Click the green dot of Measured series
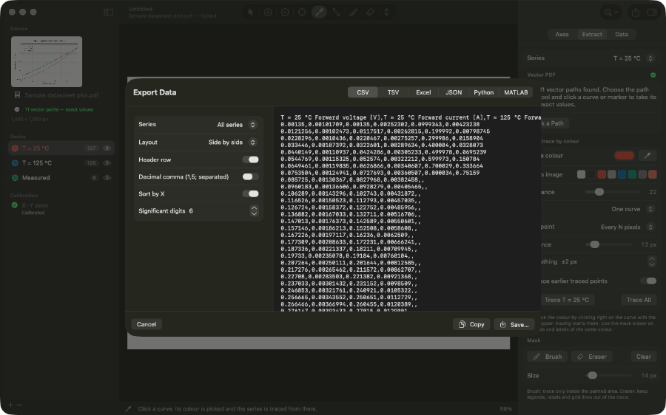The height and width of the screenshot is (415, 666). [x=15, y=178]
